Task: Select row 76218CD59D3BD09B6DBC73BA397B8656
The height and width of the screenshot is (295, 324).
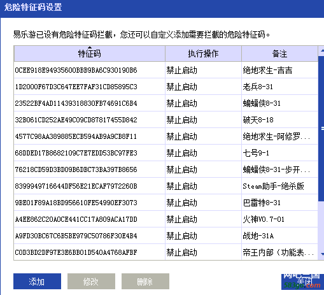Action: tap(166, 169)
